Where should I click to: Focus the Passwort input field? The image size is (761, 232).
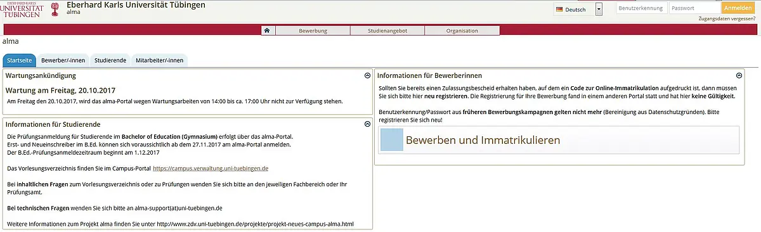pos(694,8)
